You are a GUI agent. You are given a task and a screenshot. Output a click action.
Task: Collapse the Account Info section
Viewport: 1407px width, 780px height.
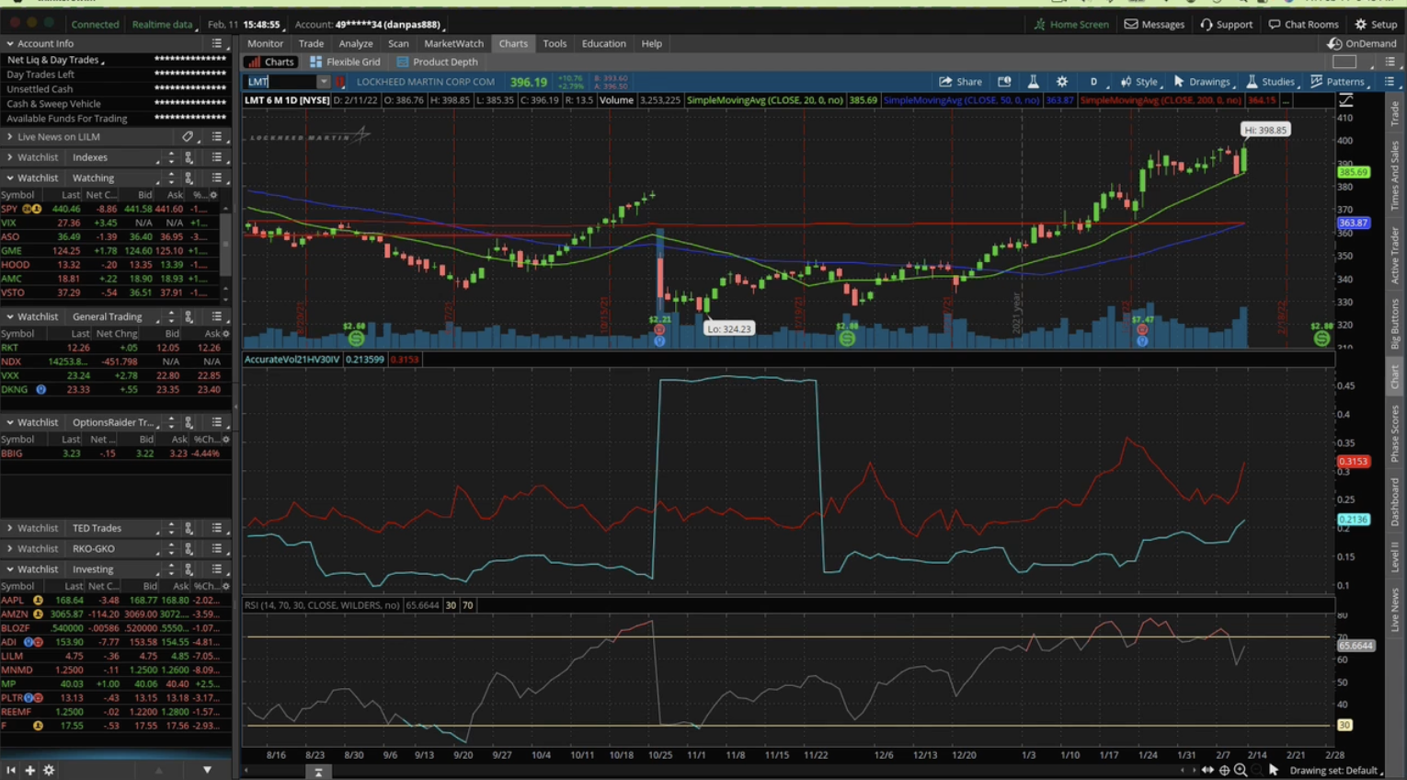10,43
